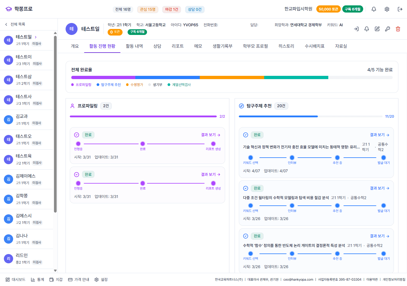Go back via 전체 목록 chevron
407x286 pixels.
6,24
